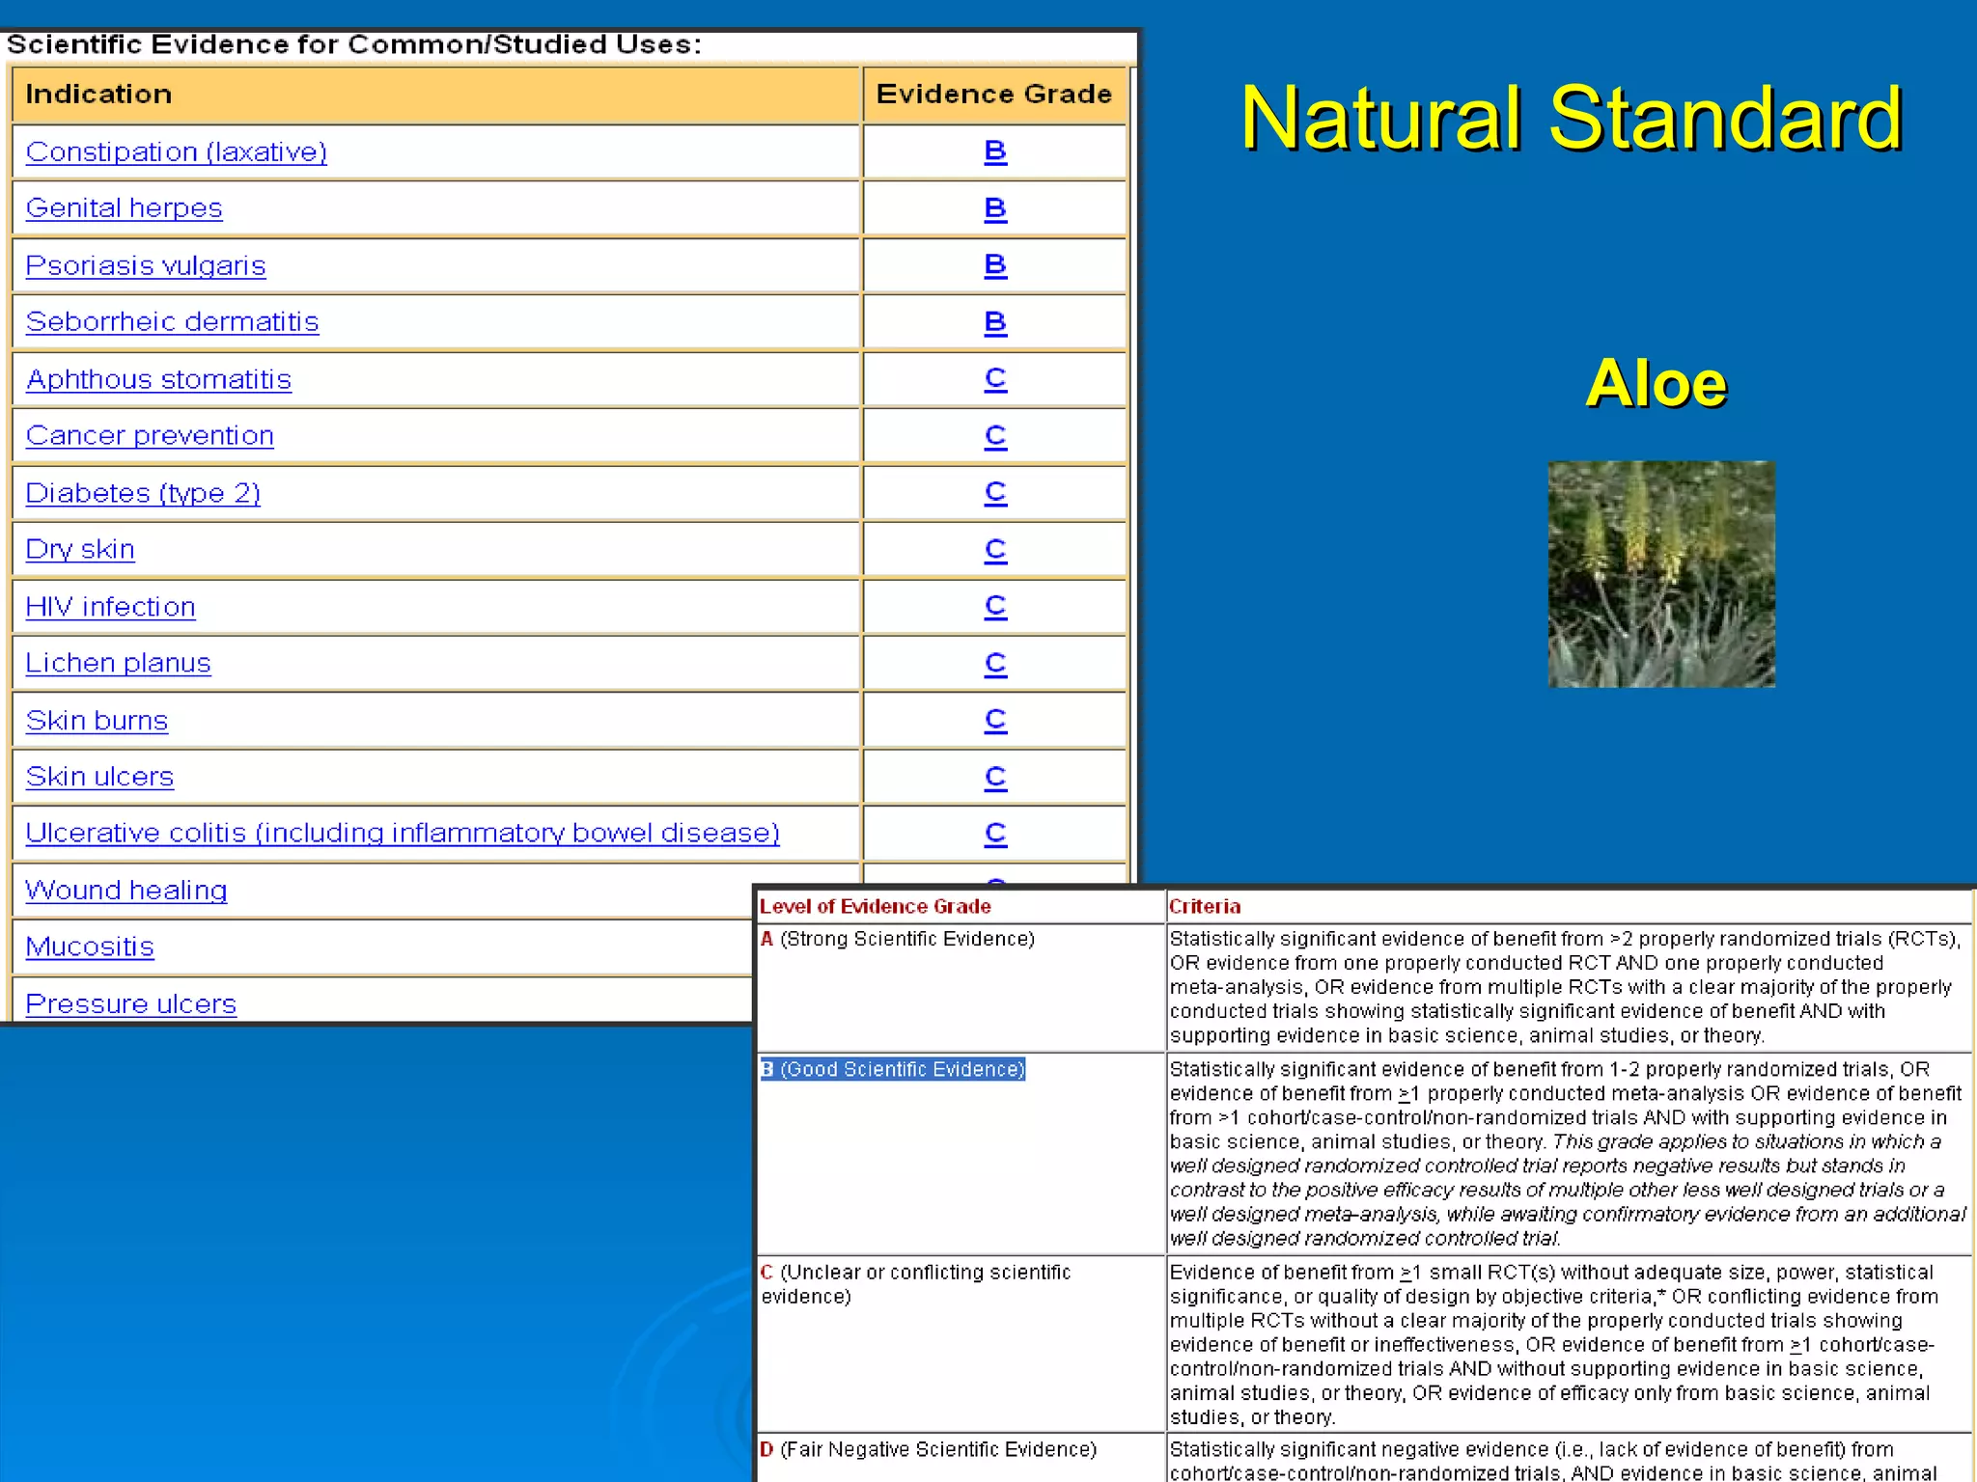Click grade C link for Cancer prevention
1977x1482 pixels.
(x=995, y=436)
